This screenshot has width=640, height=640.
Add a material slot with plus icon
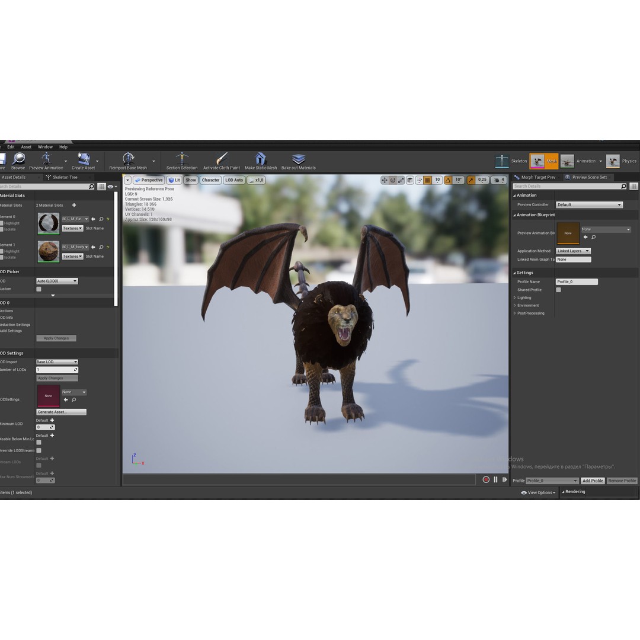click(74, 205)
